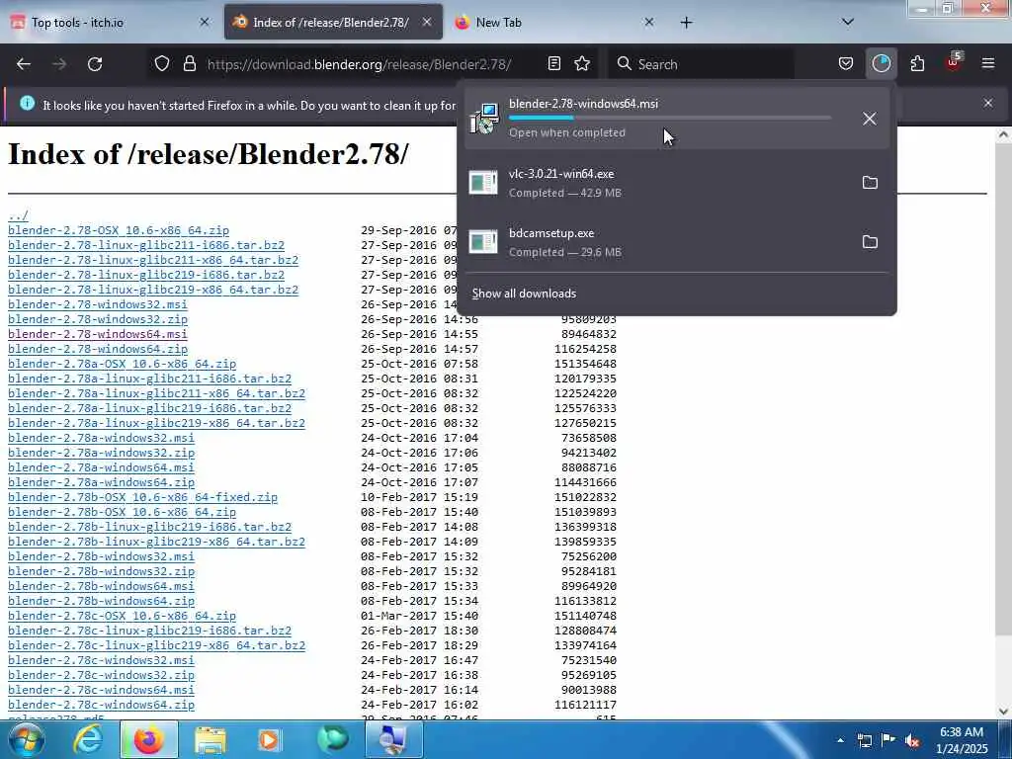Download blender-2.78-windows32.msi
Viewport: 1012px width, 759px height.
point(98,304)
